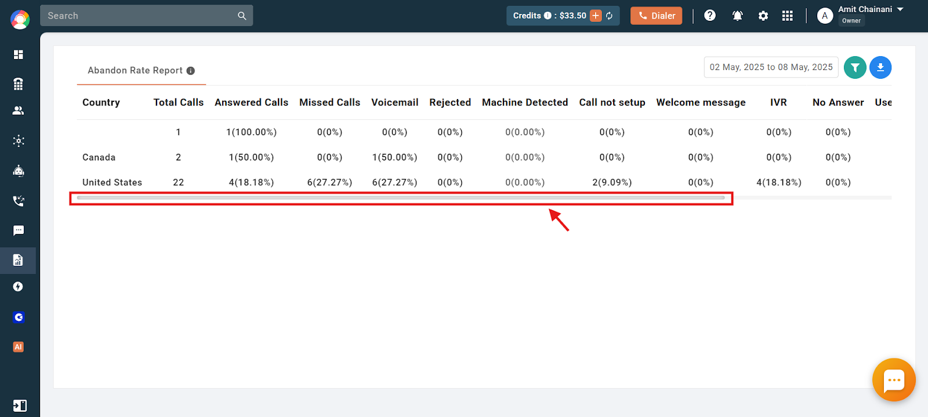Open the phone numbers sidebar icon
This screenshot has width=928, height=417.
click(19, 84)
